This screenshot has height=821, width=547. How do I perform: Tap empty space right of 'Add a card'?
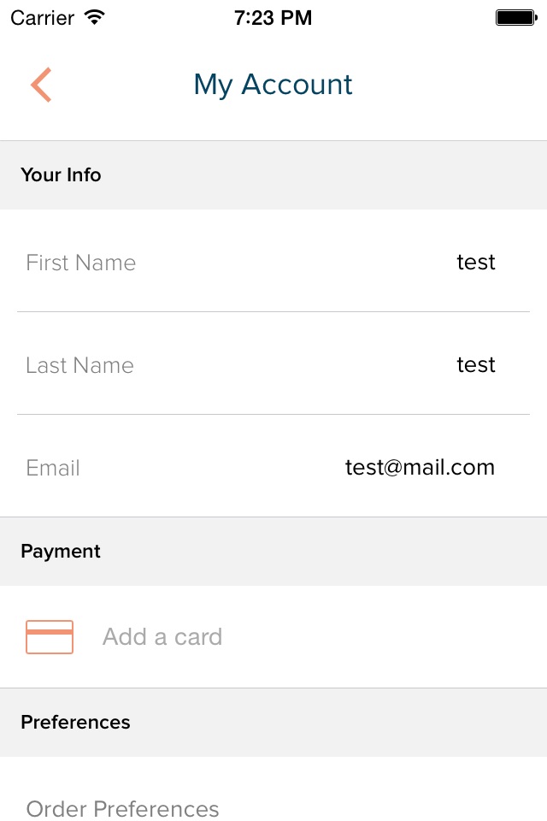tap(382, 636)
